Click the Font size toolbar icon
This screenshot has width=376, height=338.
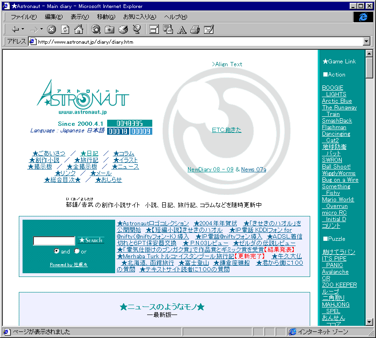coord(181,30)
